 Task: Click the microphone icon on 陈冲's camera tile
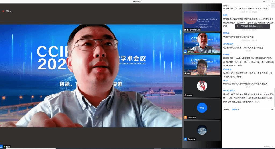[x=185, y=73]
